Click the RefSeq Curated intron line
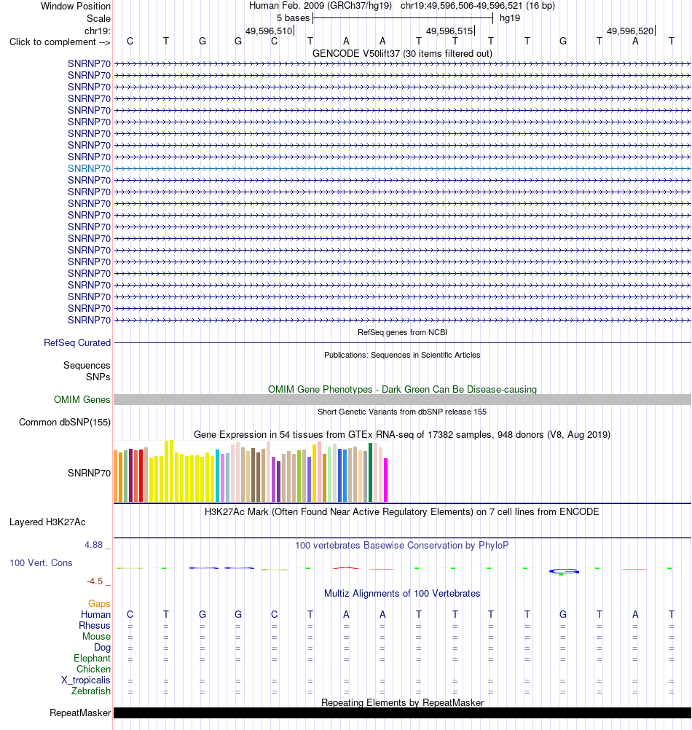 coord(402,342)
